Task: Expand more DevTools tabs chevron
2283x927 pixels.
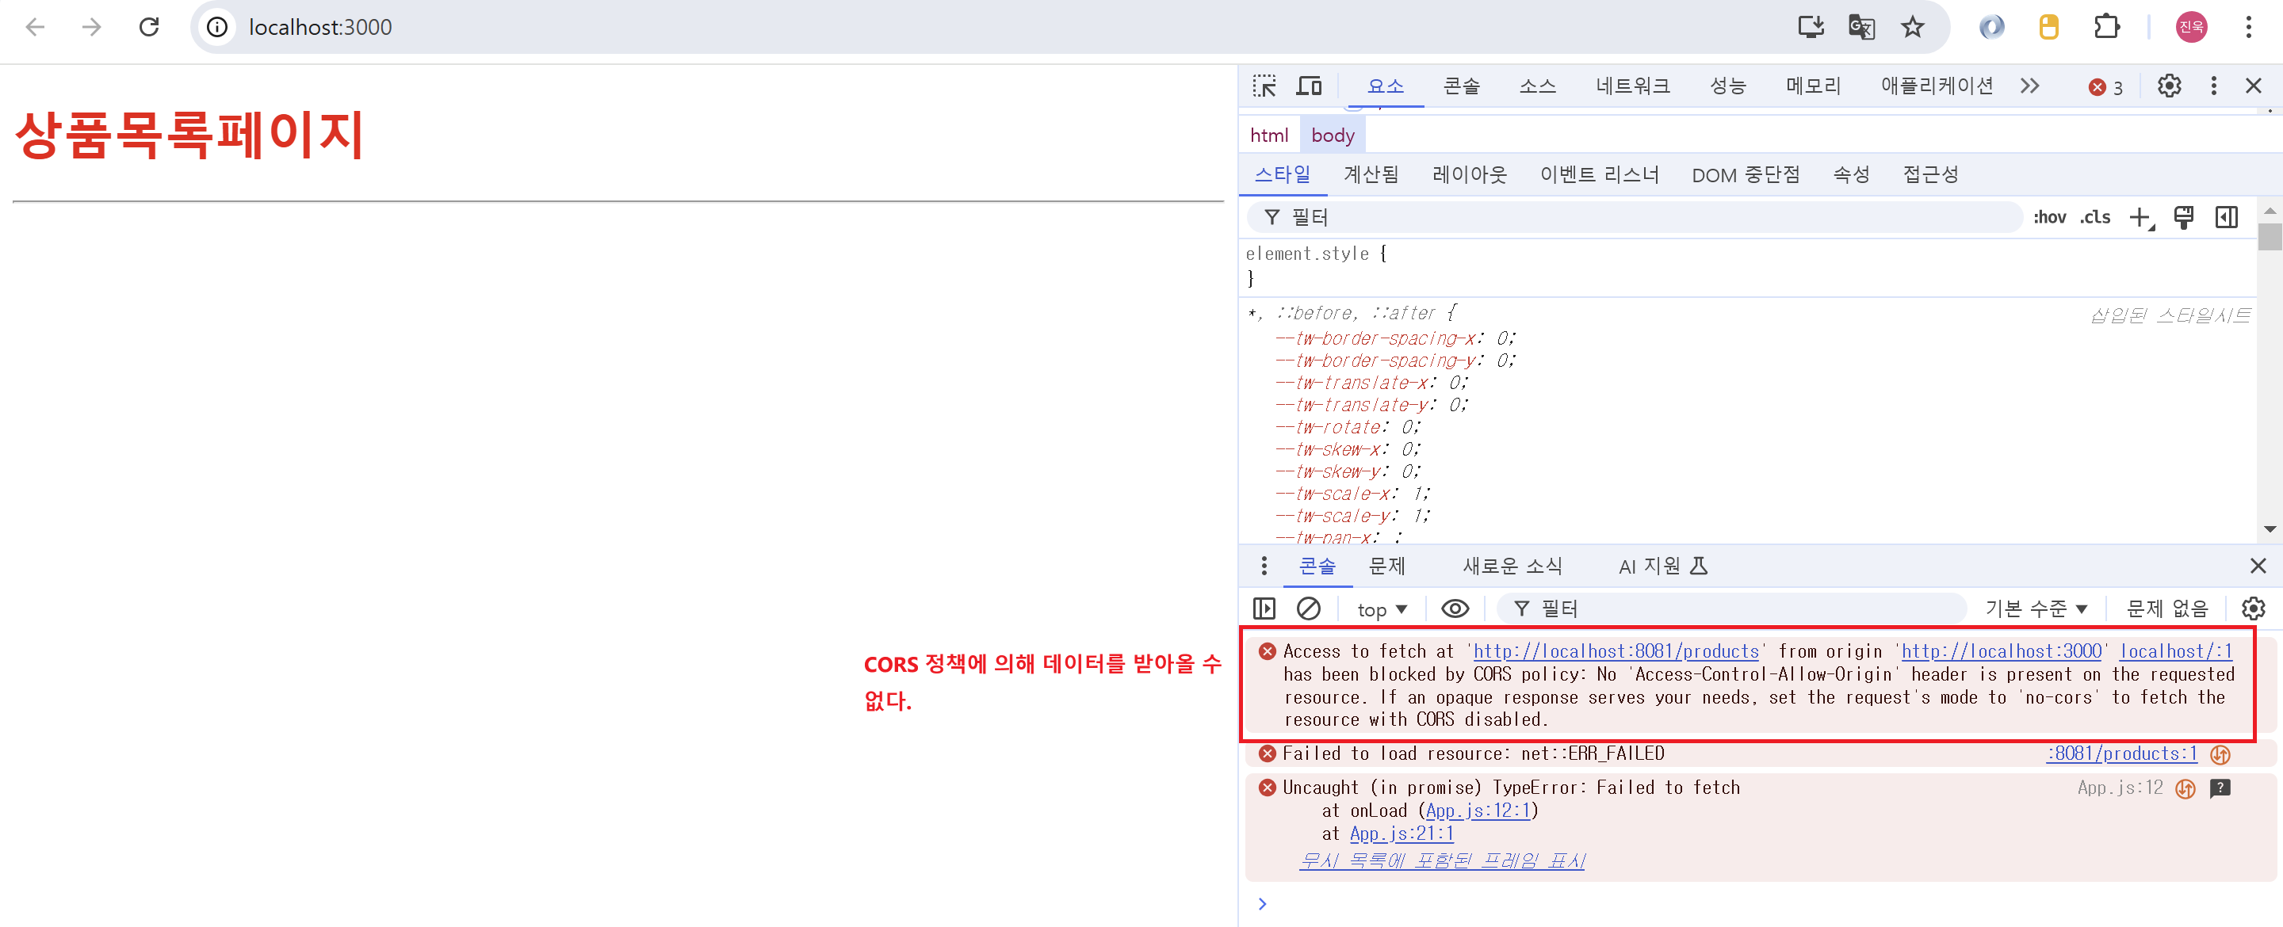Action: [2029, 86]
